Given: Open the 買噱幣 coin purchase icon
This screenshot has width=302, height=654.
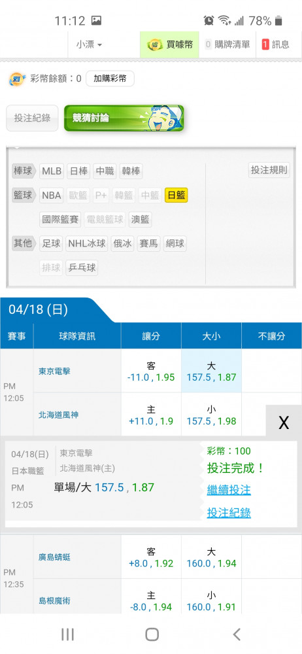Looking at the screenshot, I should tap(156, 44).
